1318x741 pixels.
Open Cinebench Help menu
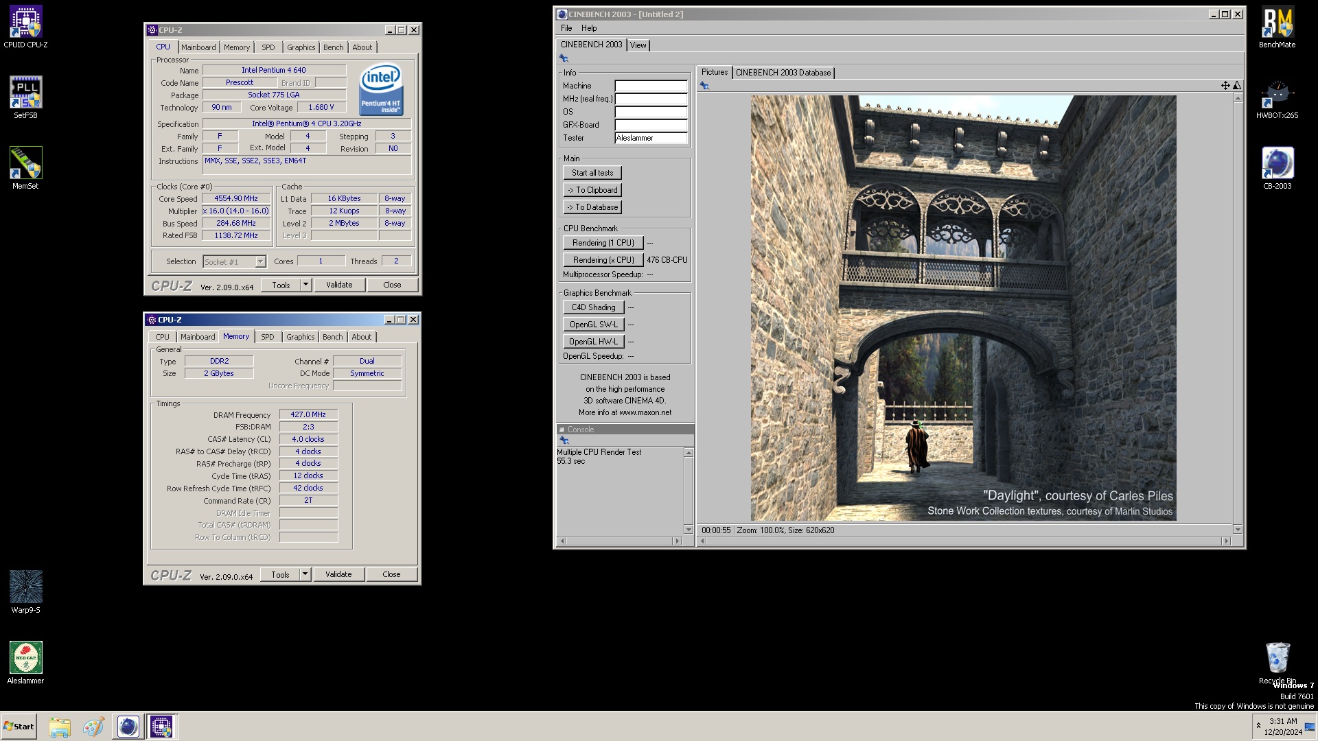pyautogui.click(x=589, y=28)
